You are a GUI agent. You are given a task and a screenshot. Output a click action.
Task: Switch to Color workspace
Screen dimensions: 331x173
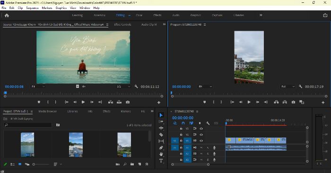click(139, 15)
